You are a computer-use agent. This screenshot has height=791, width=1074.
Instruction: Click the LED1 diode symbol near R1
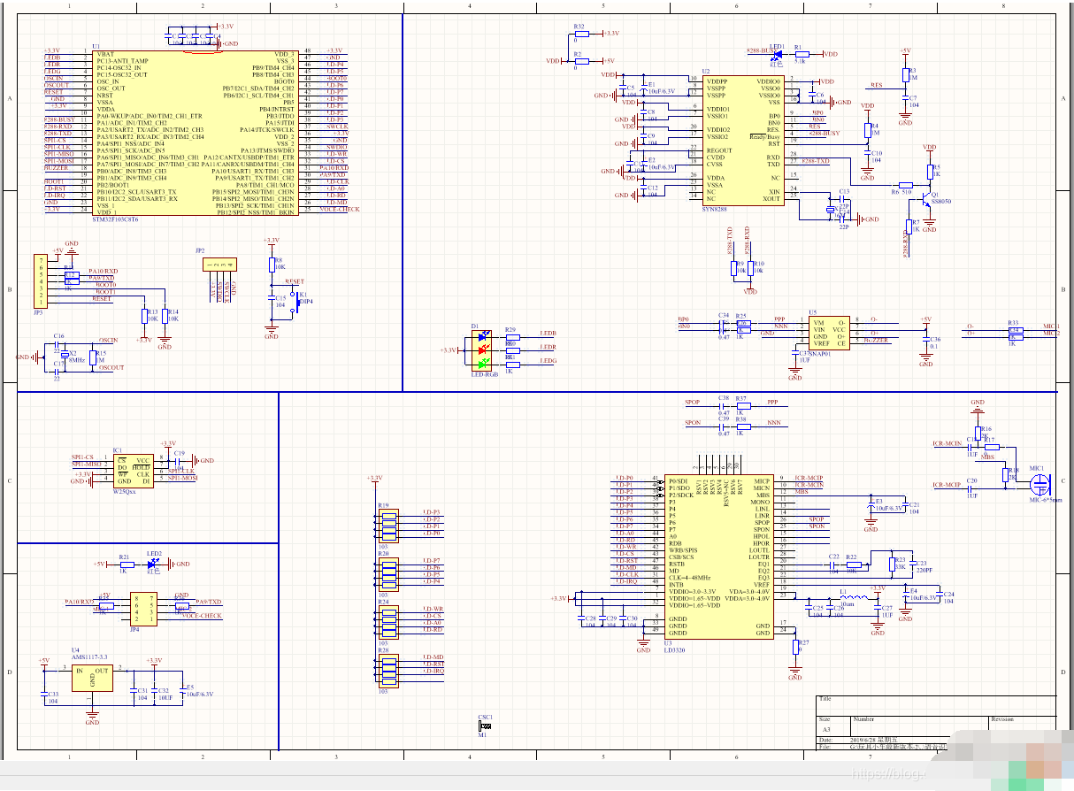777,55
